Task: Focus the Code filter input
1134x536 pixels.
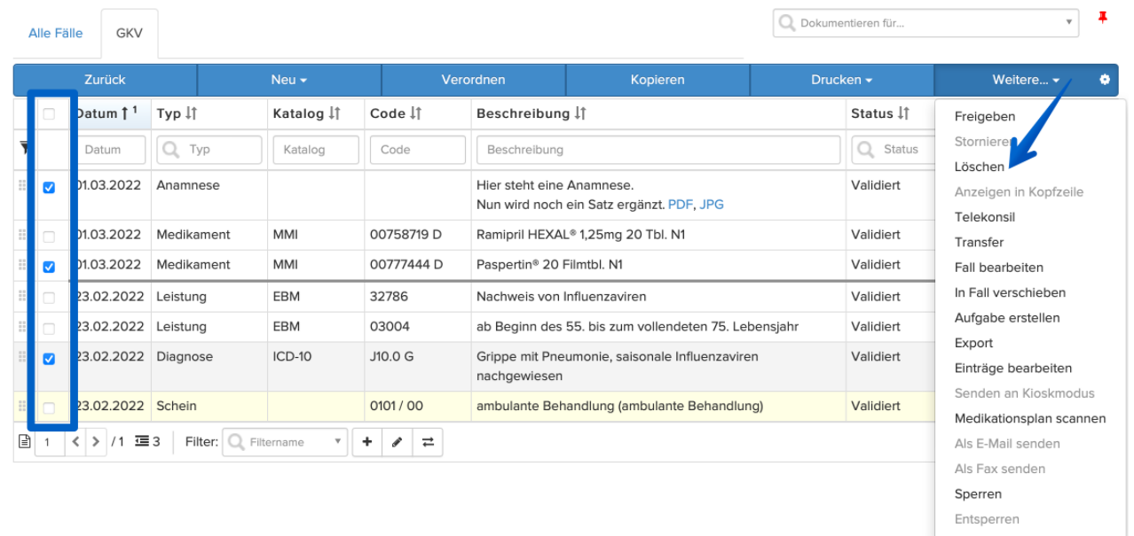Action: [416, 150]
